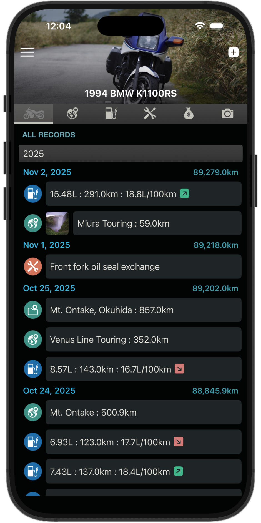261x523 pixels.
Task: Open the maintenance tools tab
Action: (x=150, y=114)
